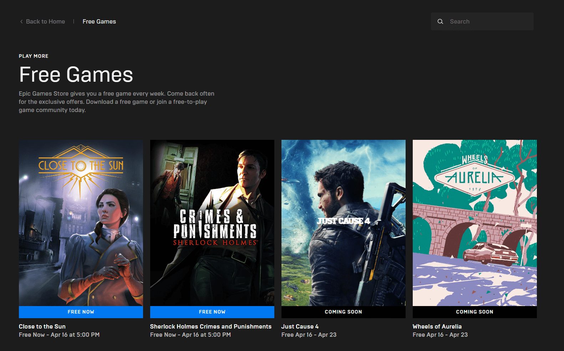This screenshot has width=564, height=351.
Task: Click the Epic Games Store description paragraph
Action: [117, 102]
